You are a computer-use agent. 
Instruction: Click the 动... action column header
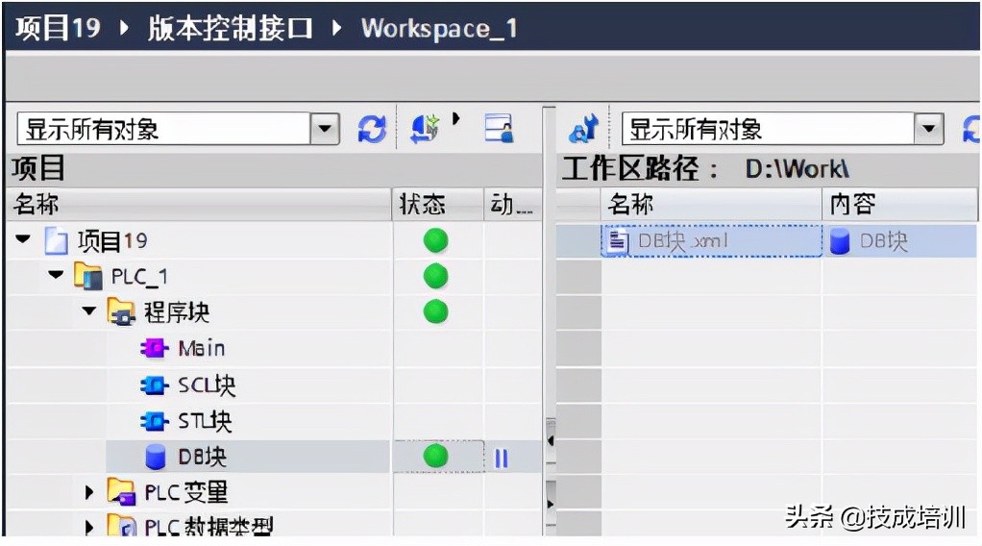tap(512, 205)
